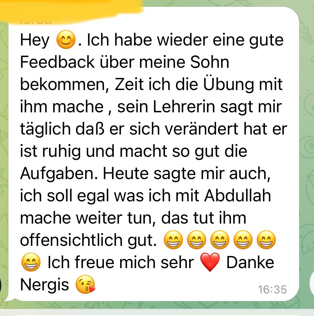
Task: Click the 16:35 message timestamp
Action: pos(272,290)
